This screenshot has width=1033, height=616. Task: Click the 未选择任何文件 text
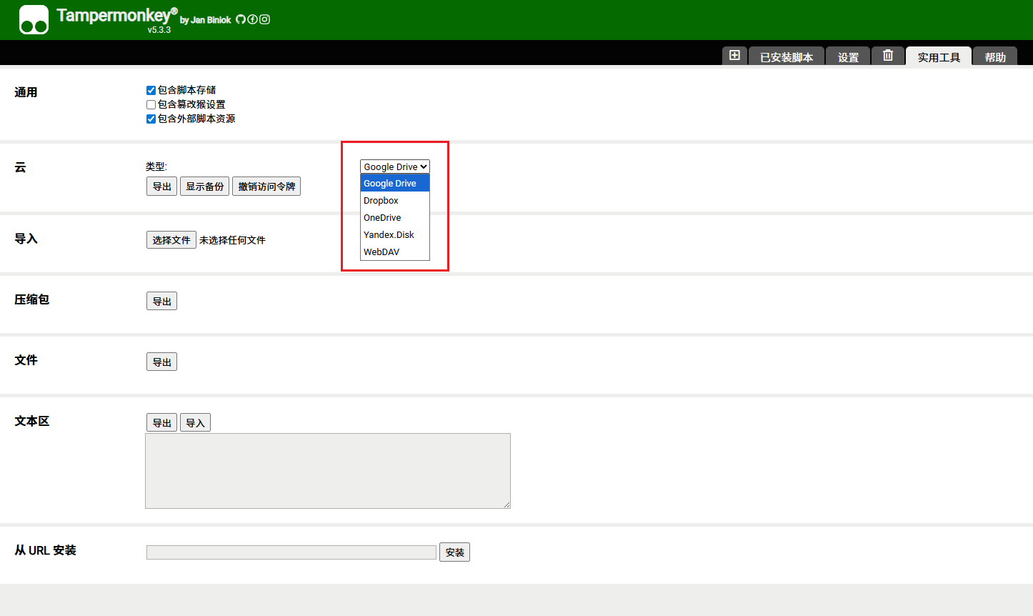(x=232, y=240)
